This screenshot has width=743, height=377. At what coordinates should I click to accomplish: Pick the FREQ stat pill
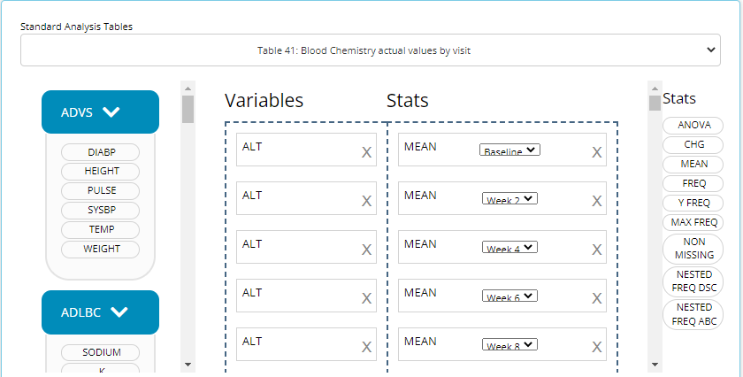693,183
